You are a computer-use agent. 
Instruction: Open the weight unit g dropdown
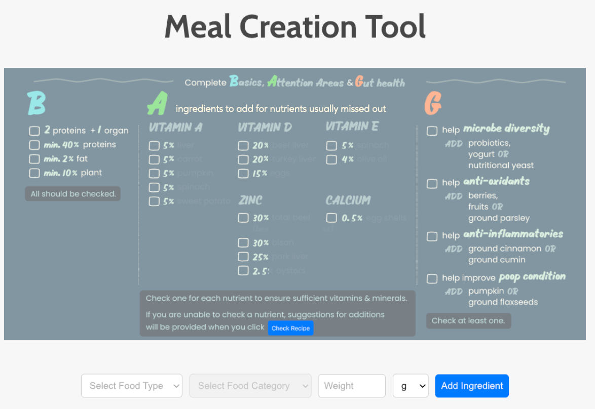tap(411, 386)
